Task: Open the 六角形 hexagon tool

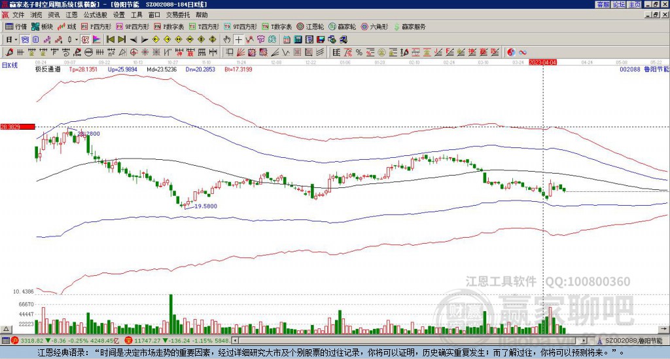Action: 375,26
